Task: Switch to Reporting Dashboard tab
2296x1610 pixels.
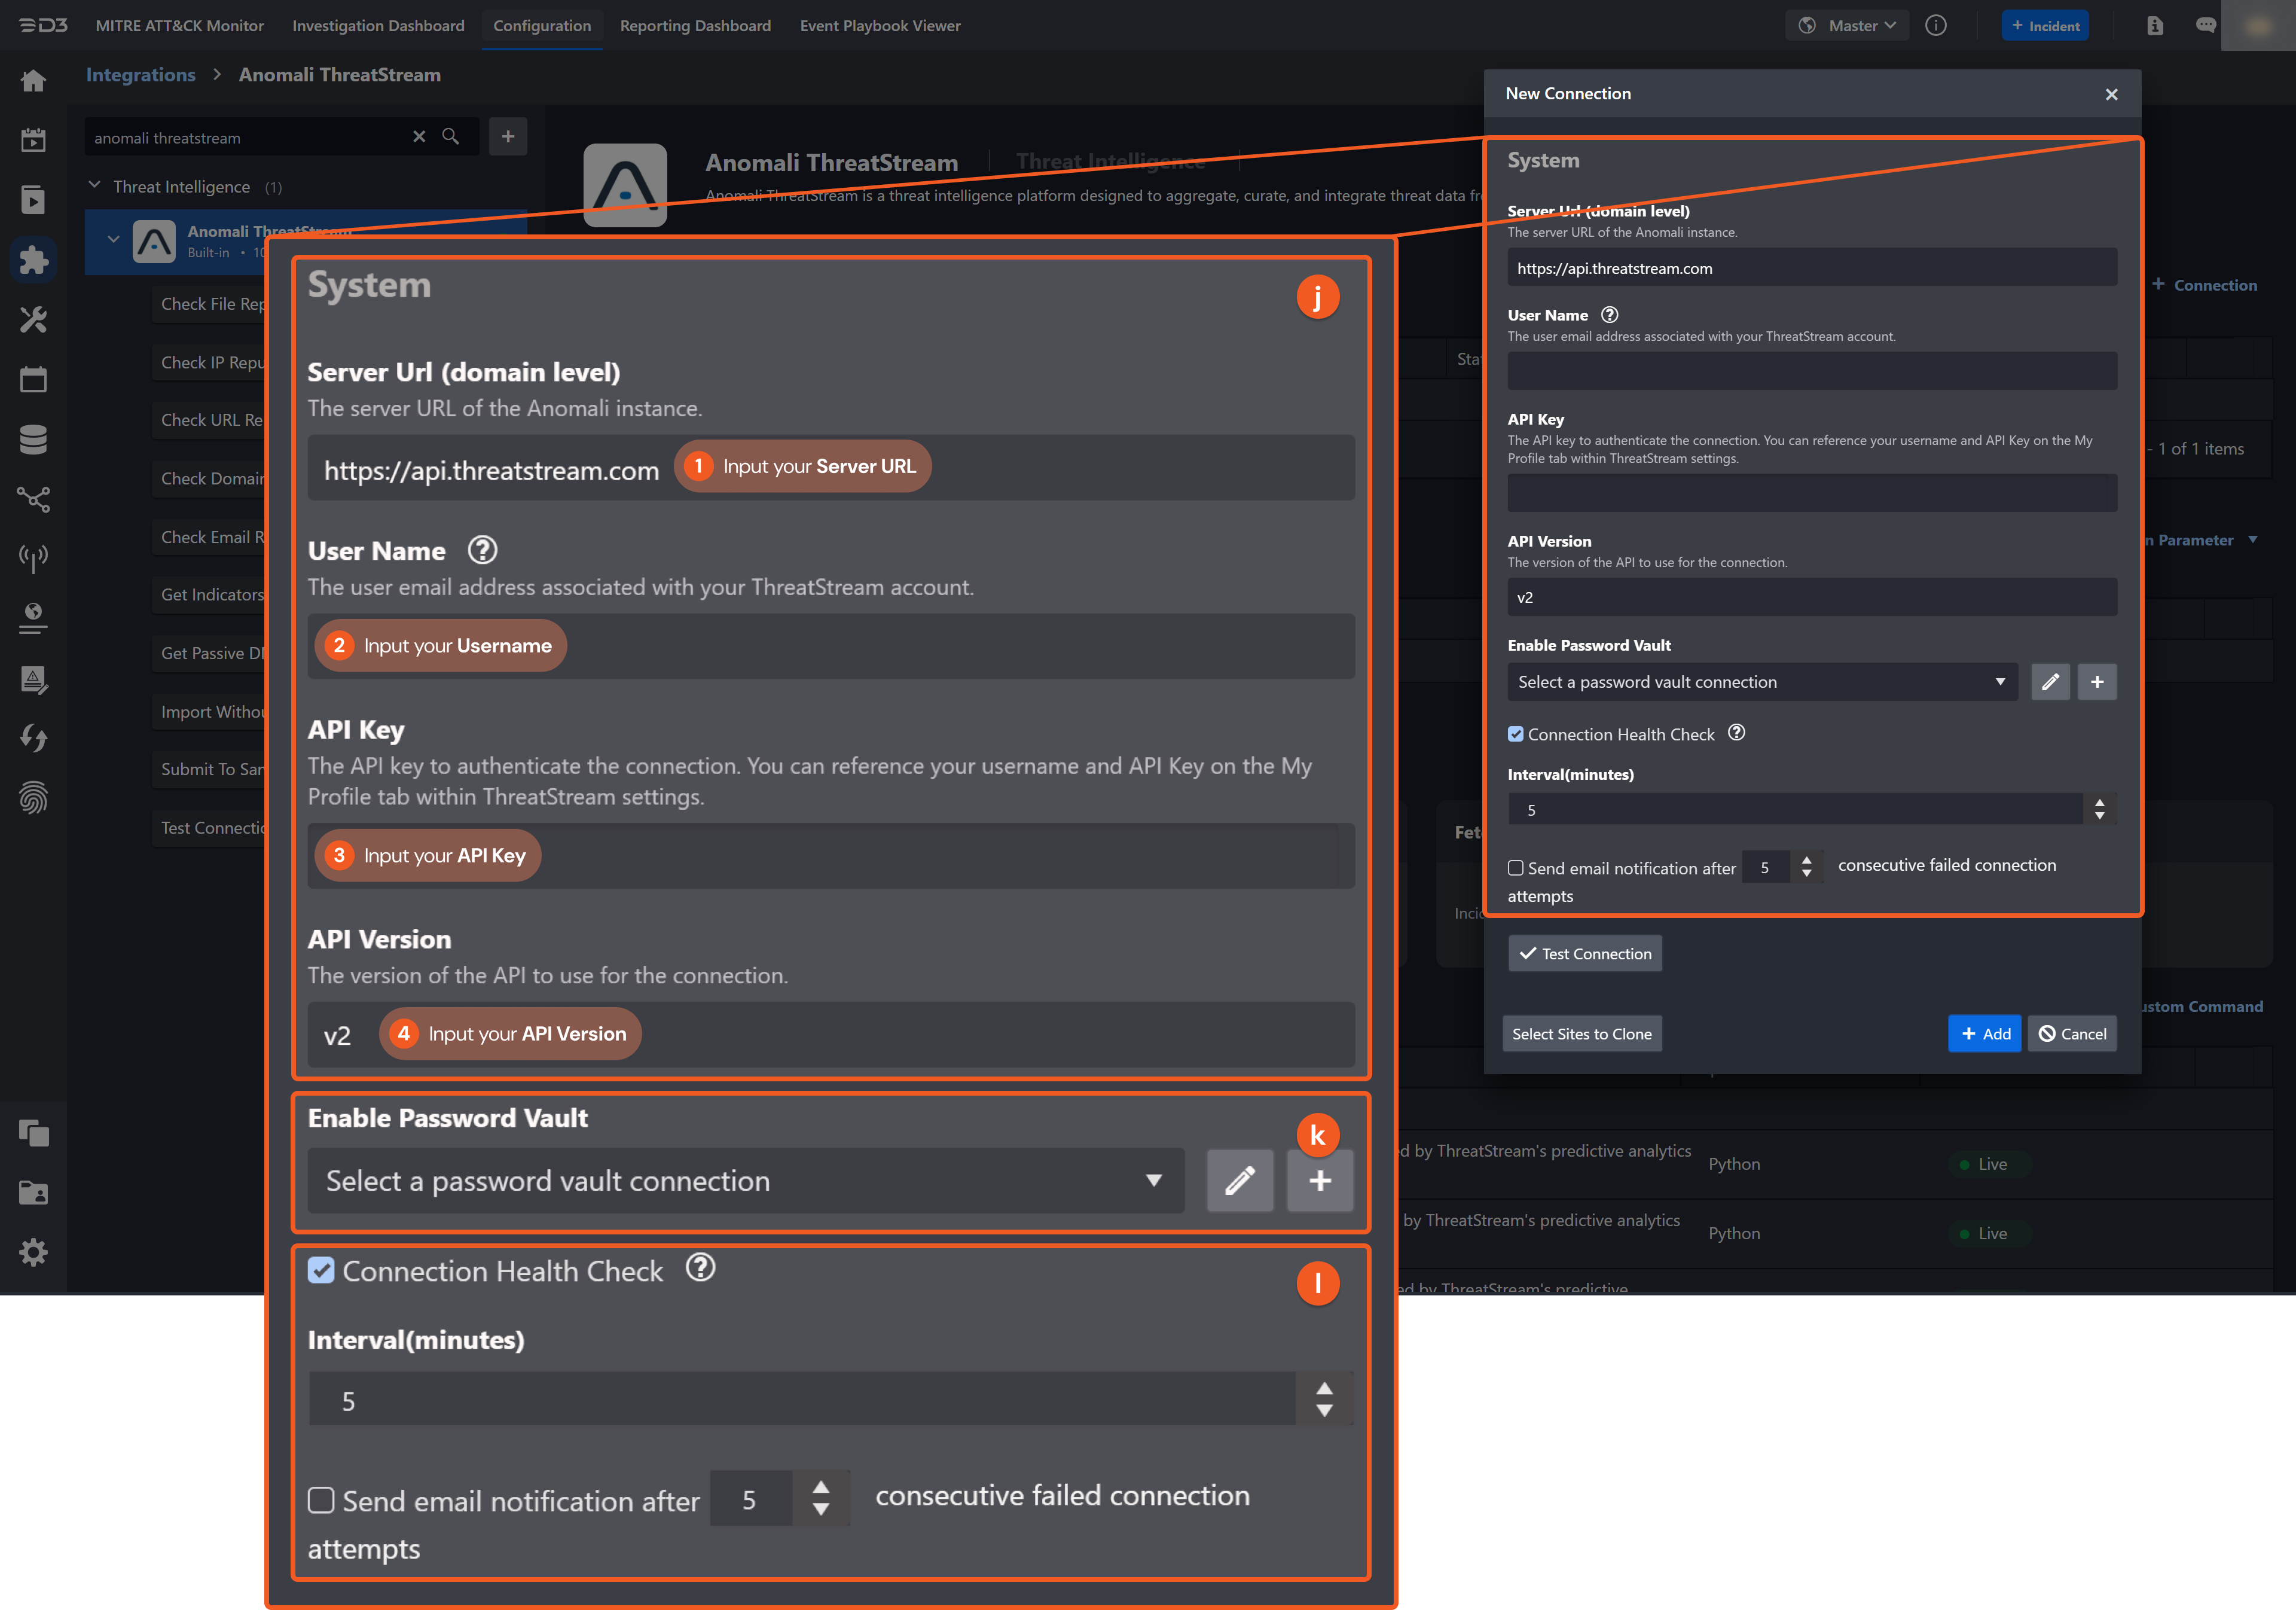Action: click(694, 26)
